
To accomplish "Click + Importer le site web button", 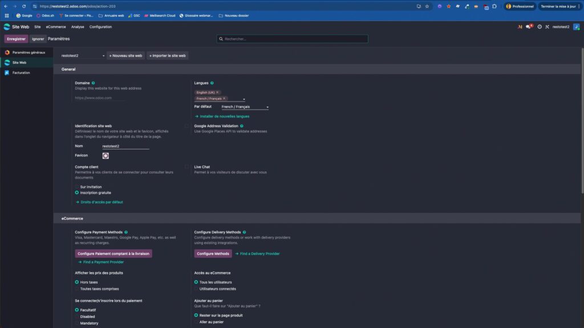I will point(167,55).
